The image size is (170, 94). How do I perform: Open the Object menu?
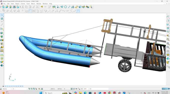click(x=17, y=4)
